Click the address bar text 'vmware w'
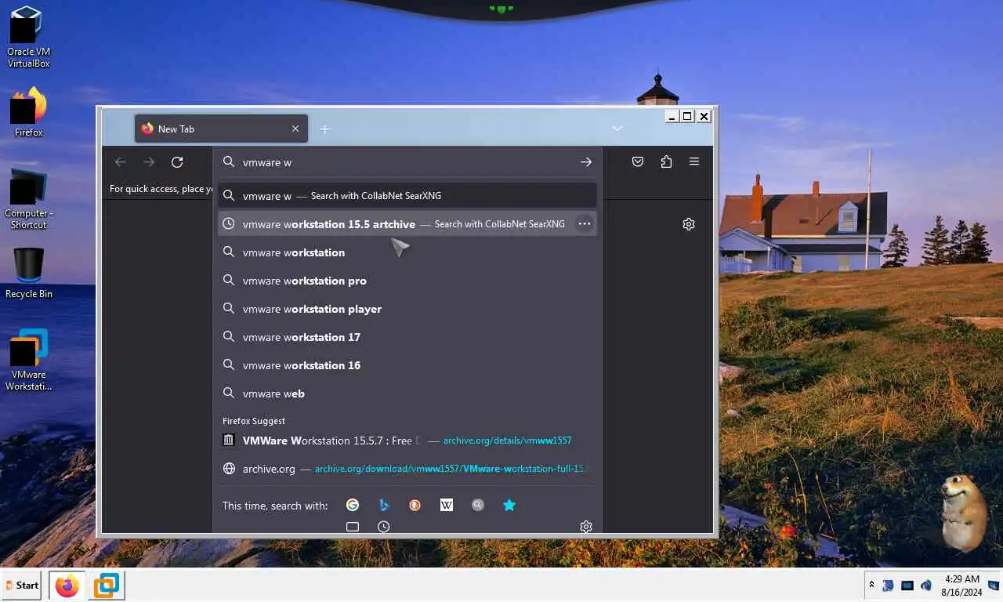Image resolution: width=1003 pixels, height=602 pixels. pyautogui.click(x=267, y=162)
